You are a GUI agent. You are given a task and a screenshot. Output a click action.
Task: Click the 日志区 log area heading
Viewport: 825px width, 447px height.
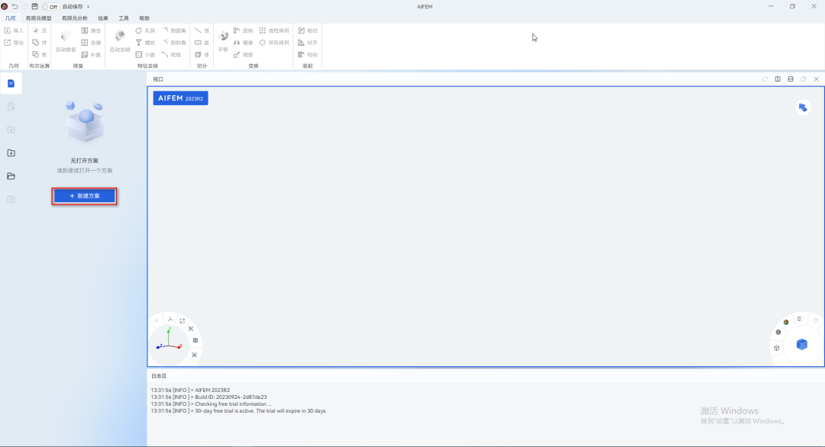pyautogui.click(x=159, y=376)
